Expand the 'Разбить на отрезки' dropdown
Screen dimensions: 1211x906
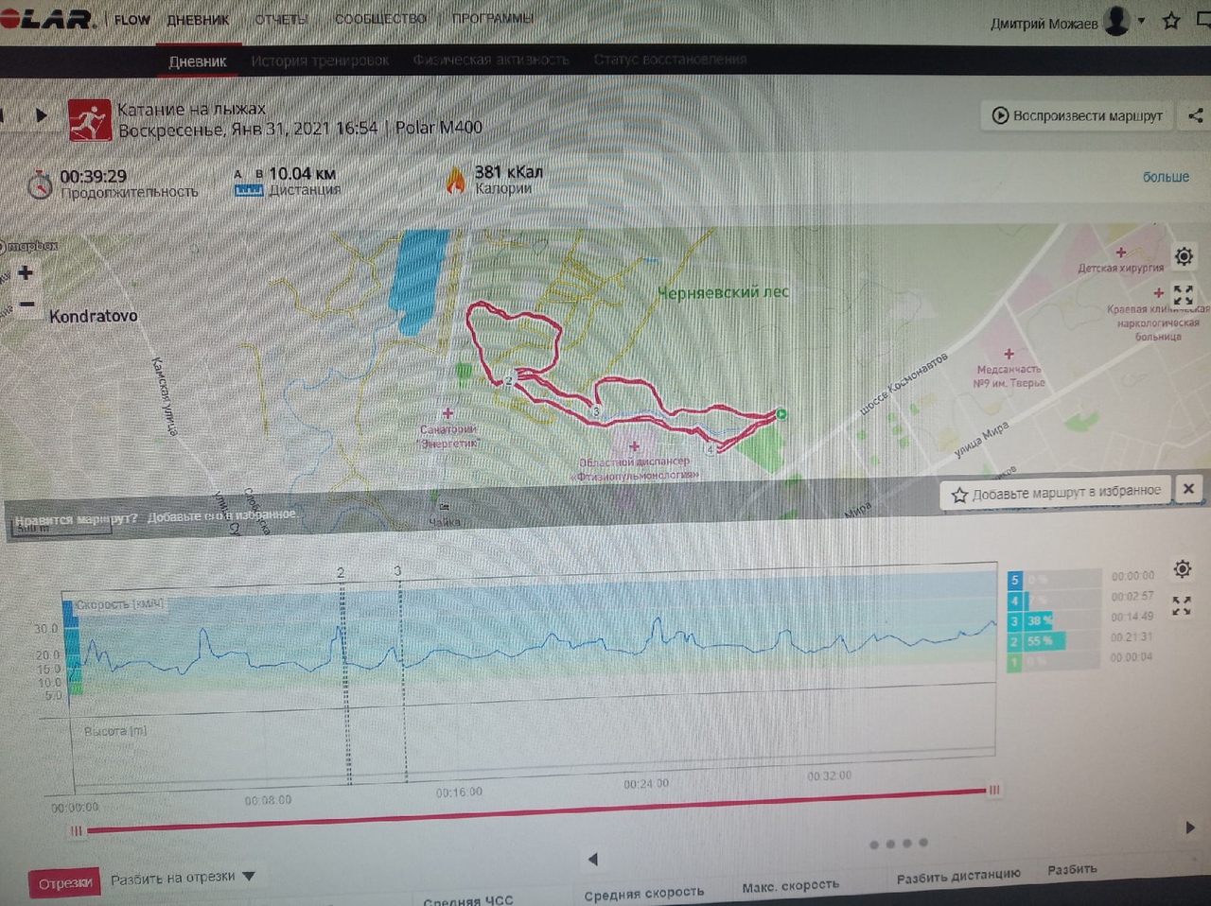pos(249,877)
